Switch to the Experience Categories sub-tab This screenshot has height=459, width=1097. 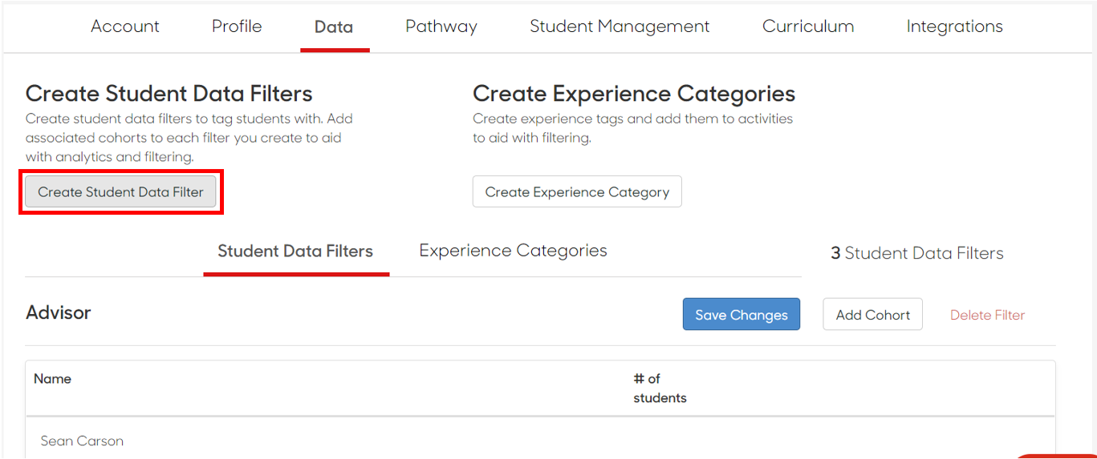513,251
